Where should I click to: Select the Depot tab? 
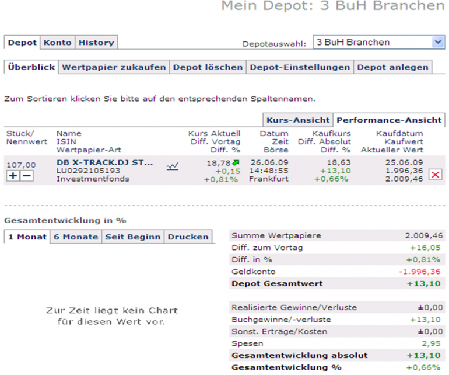22,43
